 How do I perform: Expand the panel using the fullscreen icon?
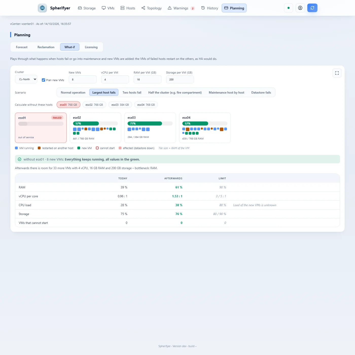pyautogui.click(x=337, y=73)
